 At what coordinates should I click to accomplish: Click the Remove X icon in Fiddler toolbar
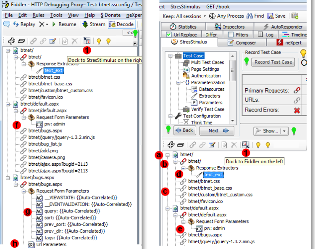[42, 24]
